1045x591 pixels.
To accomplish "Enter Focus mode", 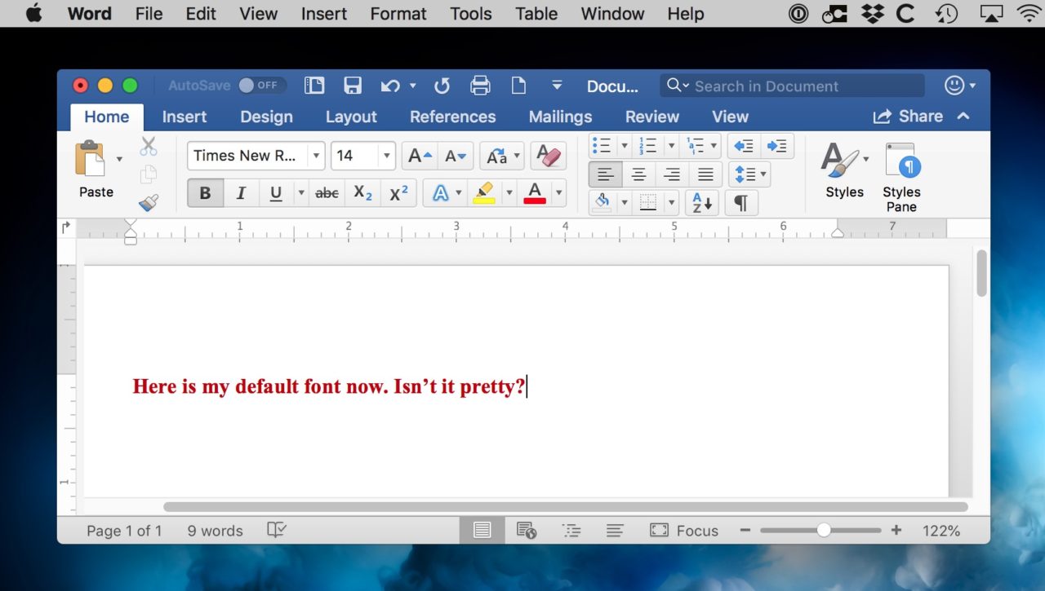I will click(684, 531).
